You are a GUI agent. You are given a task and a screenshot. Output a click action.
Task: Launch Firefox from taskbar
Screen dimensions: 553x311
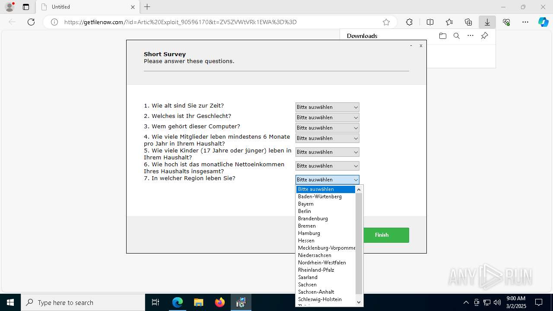[x=220, y=302]
